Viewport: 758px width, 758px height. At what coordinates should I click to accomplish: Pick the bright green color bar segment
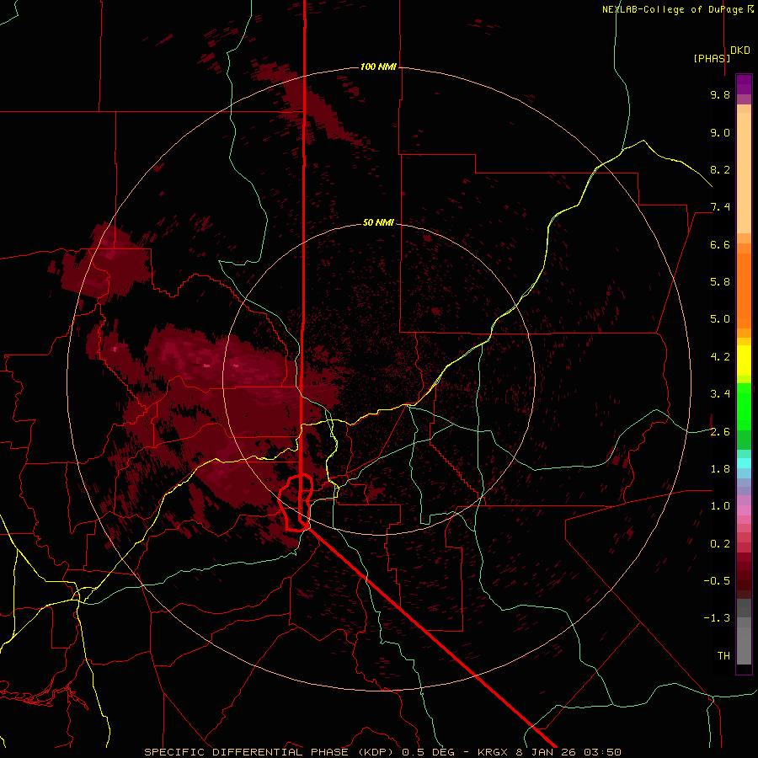click(x=744, y=406)
